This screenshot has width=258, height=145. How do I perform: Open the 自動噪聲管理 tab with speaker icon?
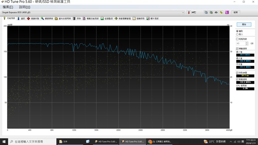[x=123, y=18]
